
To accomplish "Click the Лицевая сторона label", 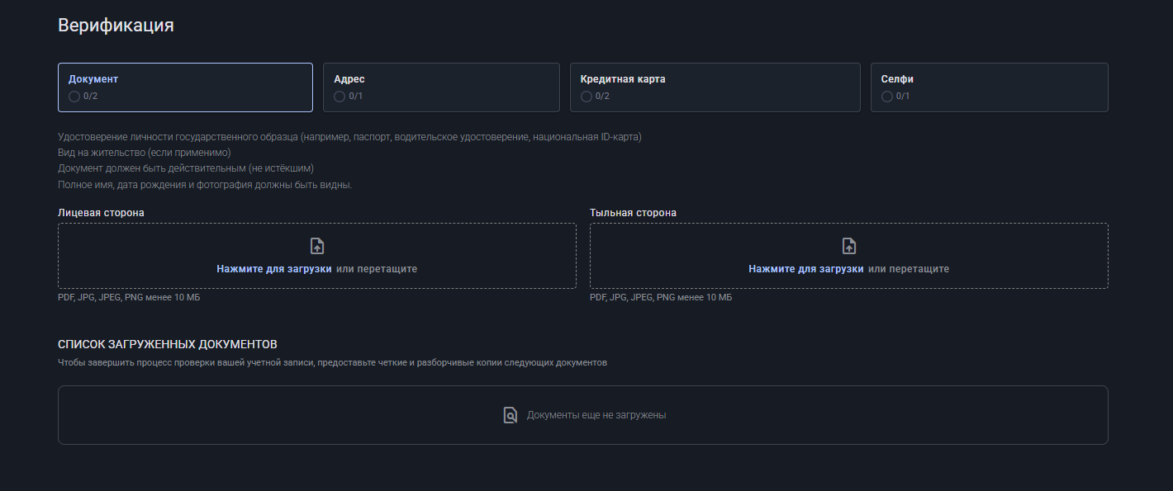I will click(101, 213).
